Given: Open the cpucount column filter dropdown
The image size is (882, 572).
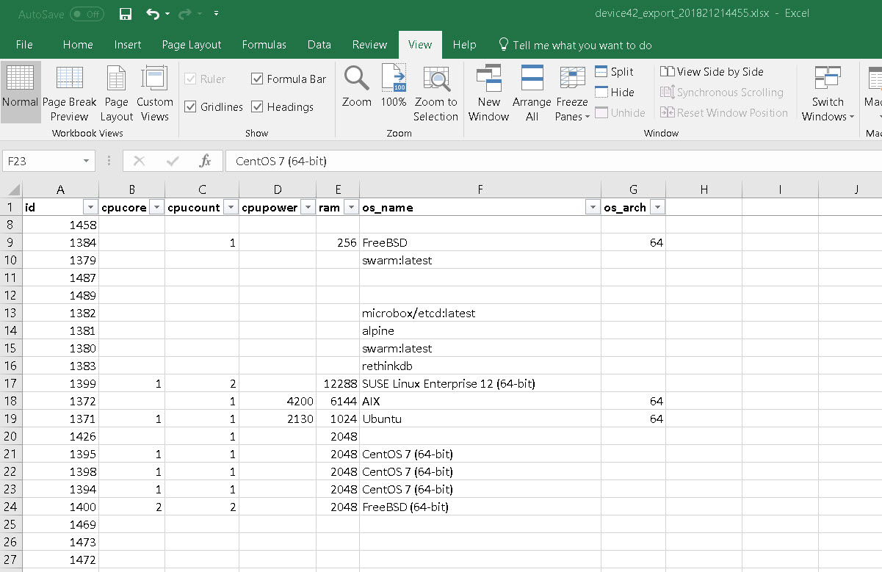Looking at the screenshot, I should point(230,208).
